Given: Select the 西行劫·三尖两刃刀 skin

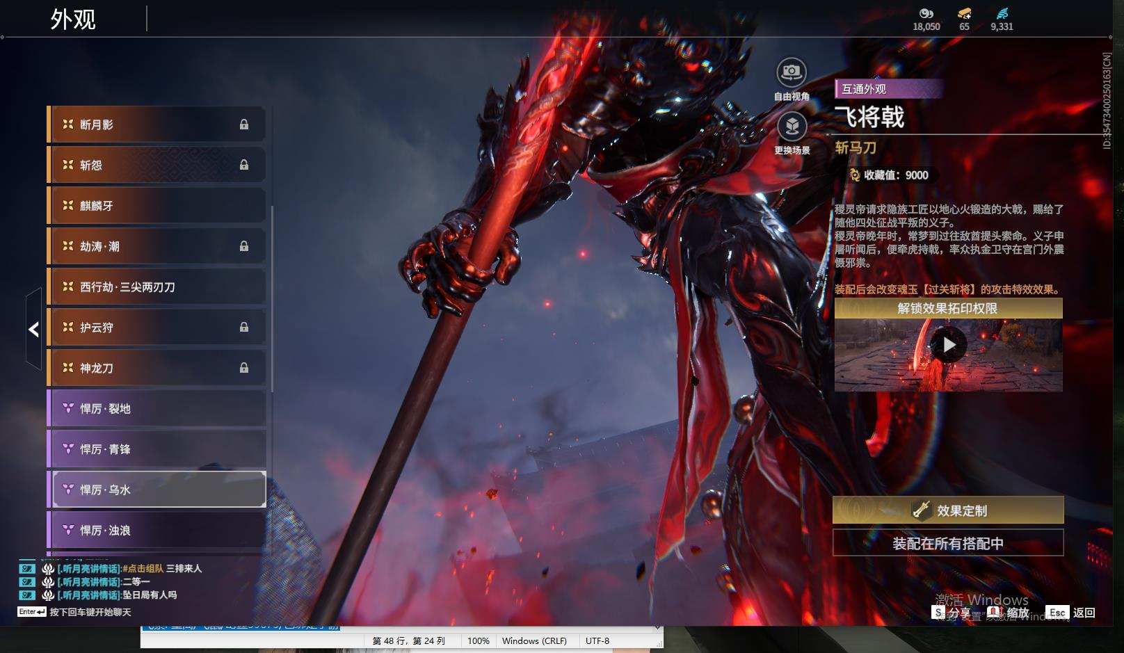Looking at the screenshot, I should point(156,287).
